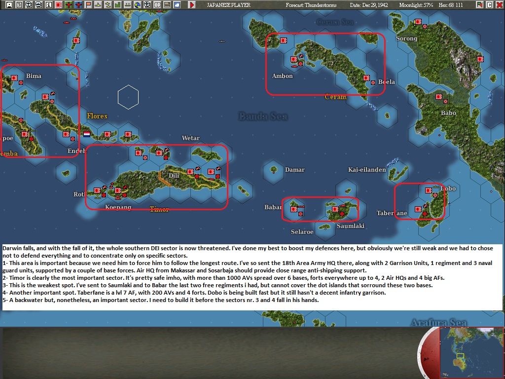Select the Japanese base flag at Taberfane
Screen dimensions: 505x379
[418, 209]
